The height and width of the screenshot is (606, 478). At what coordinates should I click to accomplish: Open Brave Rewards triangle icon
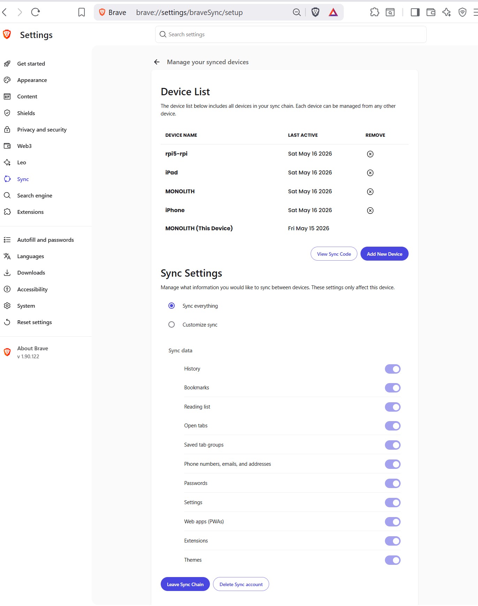pyautogui.click(x=333, y=13)
